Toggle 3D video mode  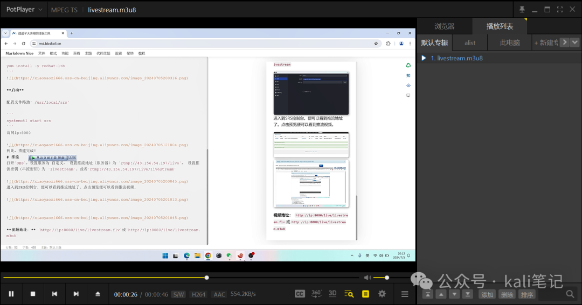coord(332,294)
